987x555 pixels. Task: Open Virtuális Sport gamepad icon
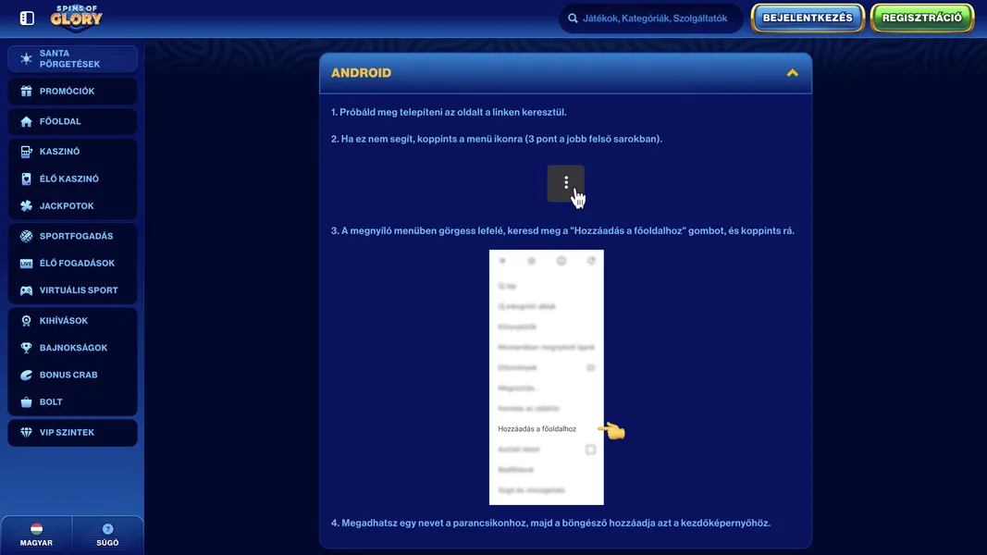click(x=26, y=290)
